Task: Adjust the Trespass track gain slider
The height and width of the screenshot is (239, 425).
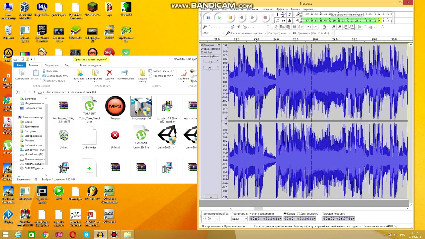Action: tap(210, 62)
